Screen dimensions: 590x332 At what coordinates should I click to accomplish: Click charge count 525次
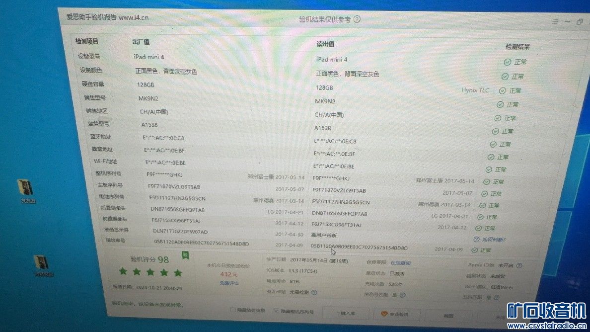coord(395,284)
